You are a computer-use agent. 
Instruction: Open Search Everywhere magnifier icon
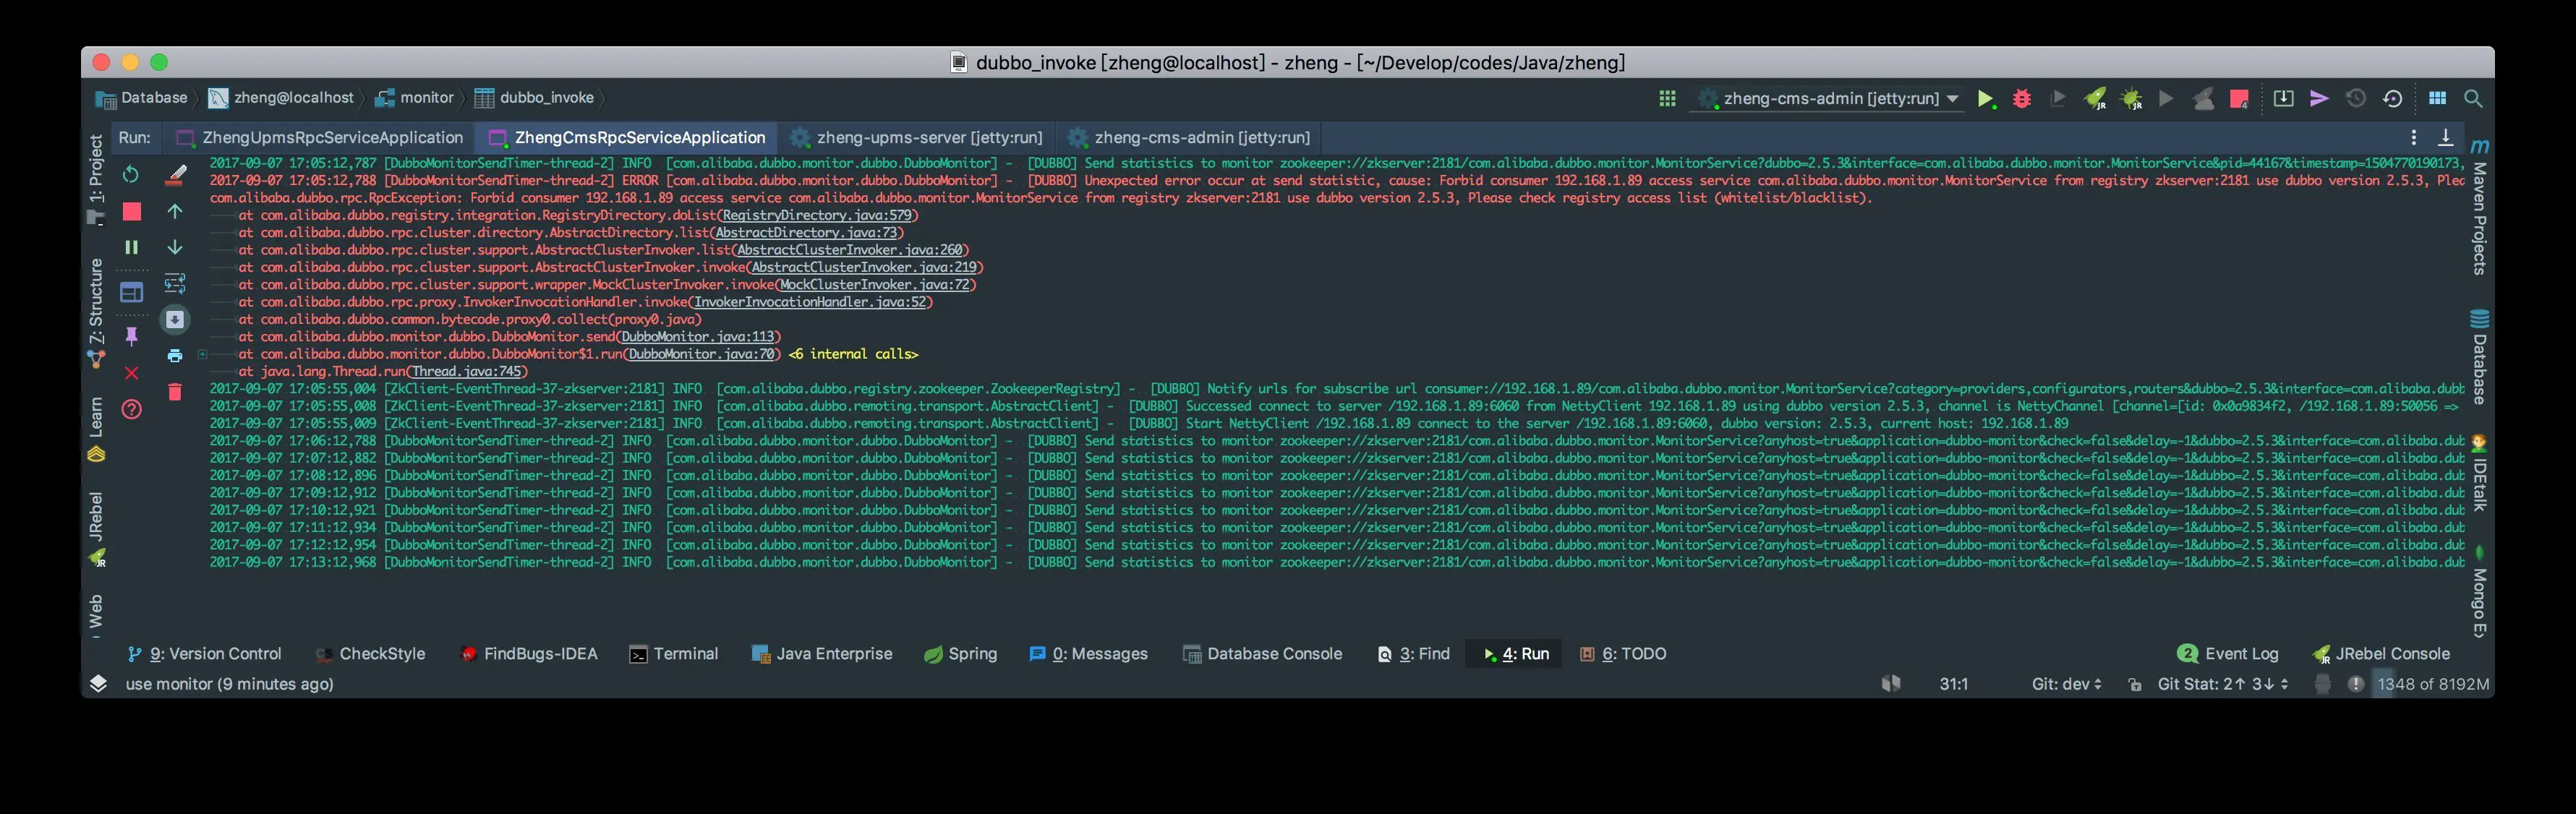2473,99
